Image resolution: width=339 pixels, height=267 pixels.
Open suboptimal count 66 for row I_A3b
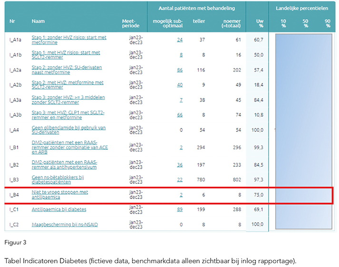click(180, 115)
